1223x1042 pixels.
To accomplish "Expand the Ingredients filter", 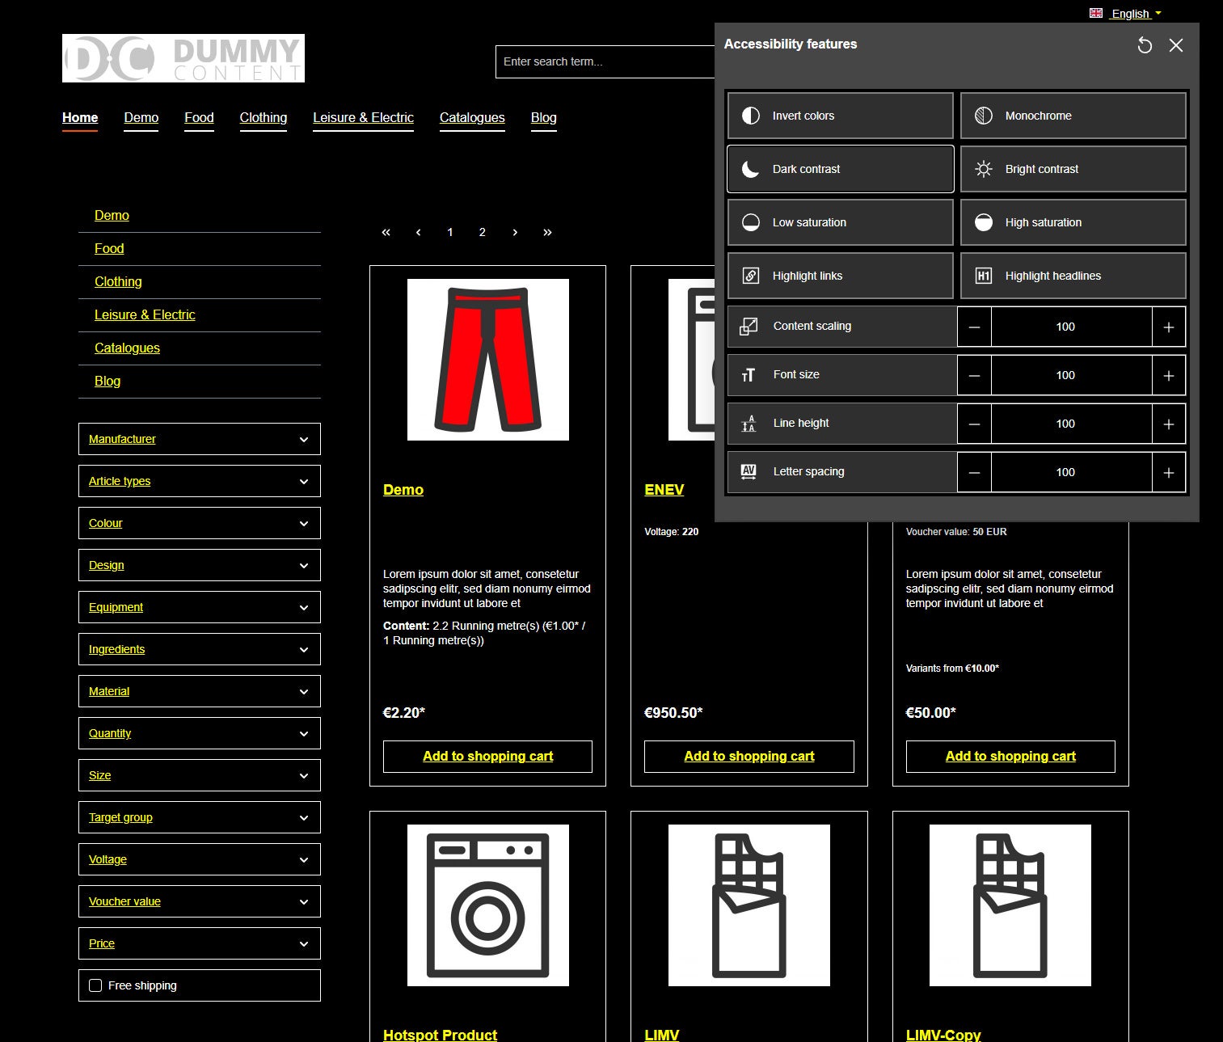I will click(200, 649).
